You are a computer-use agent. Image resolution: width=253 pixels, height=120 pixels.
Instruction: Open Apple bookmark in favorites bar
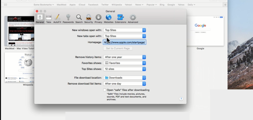point(72,5)
